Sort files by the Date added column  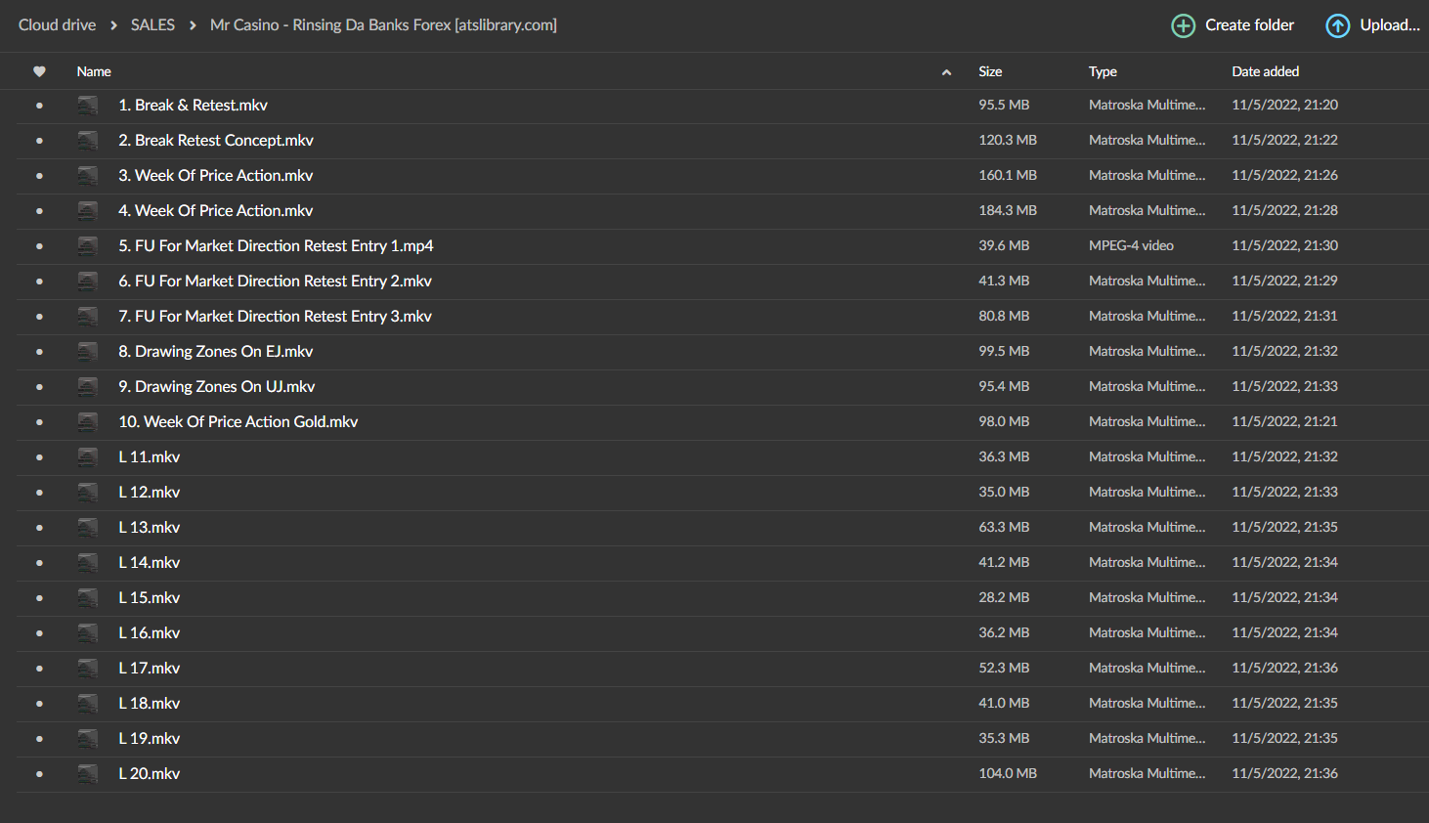pos(1265,71)
